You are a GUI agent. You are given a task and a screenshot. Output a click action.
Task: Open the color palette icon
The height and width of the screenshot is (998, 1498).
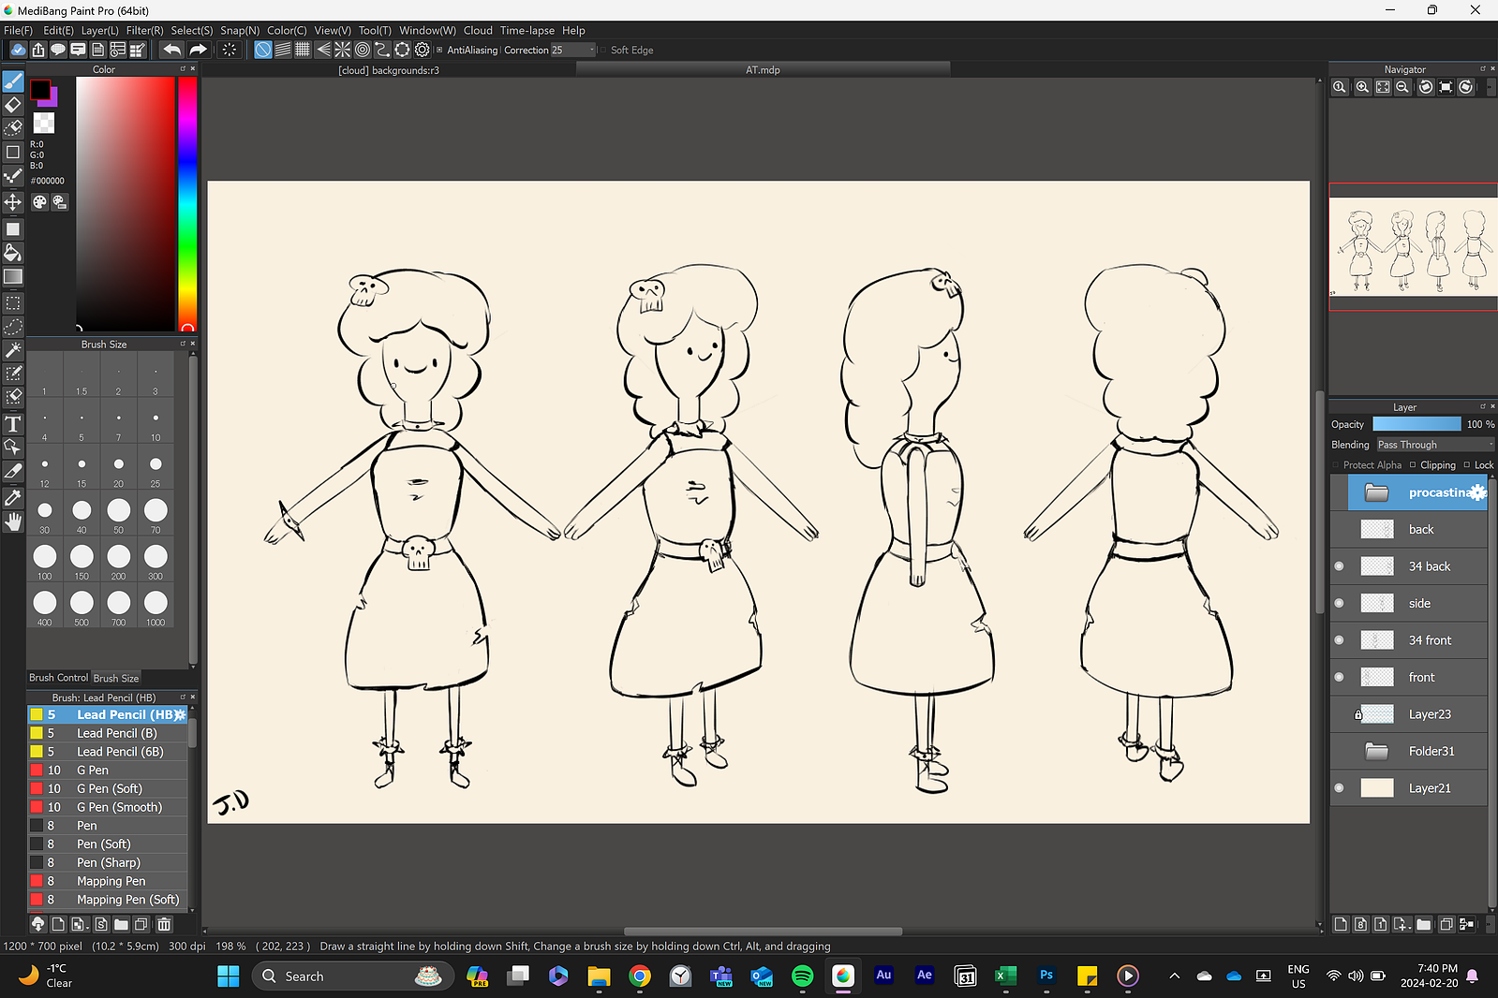39,202
